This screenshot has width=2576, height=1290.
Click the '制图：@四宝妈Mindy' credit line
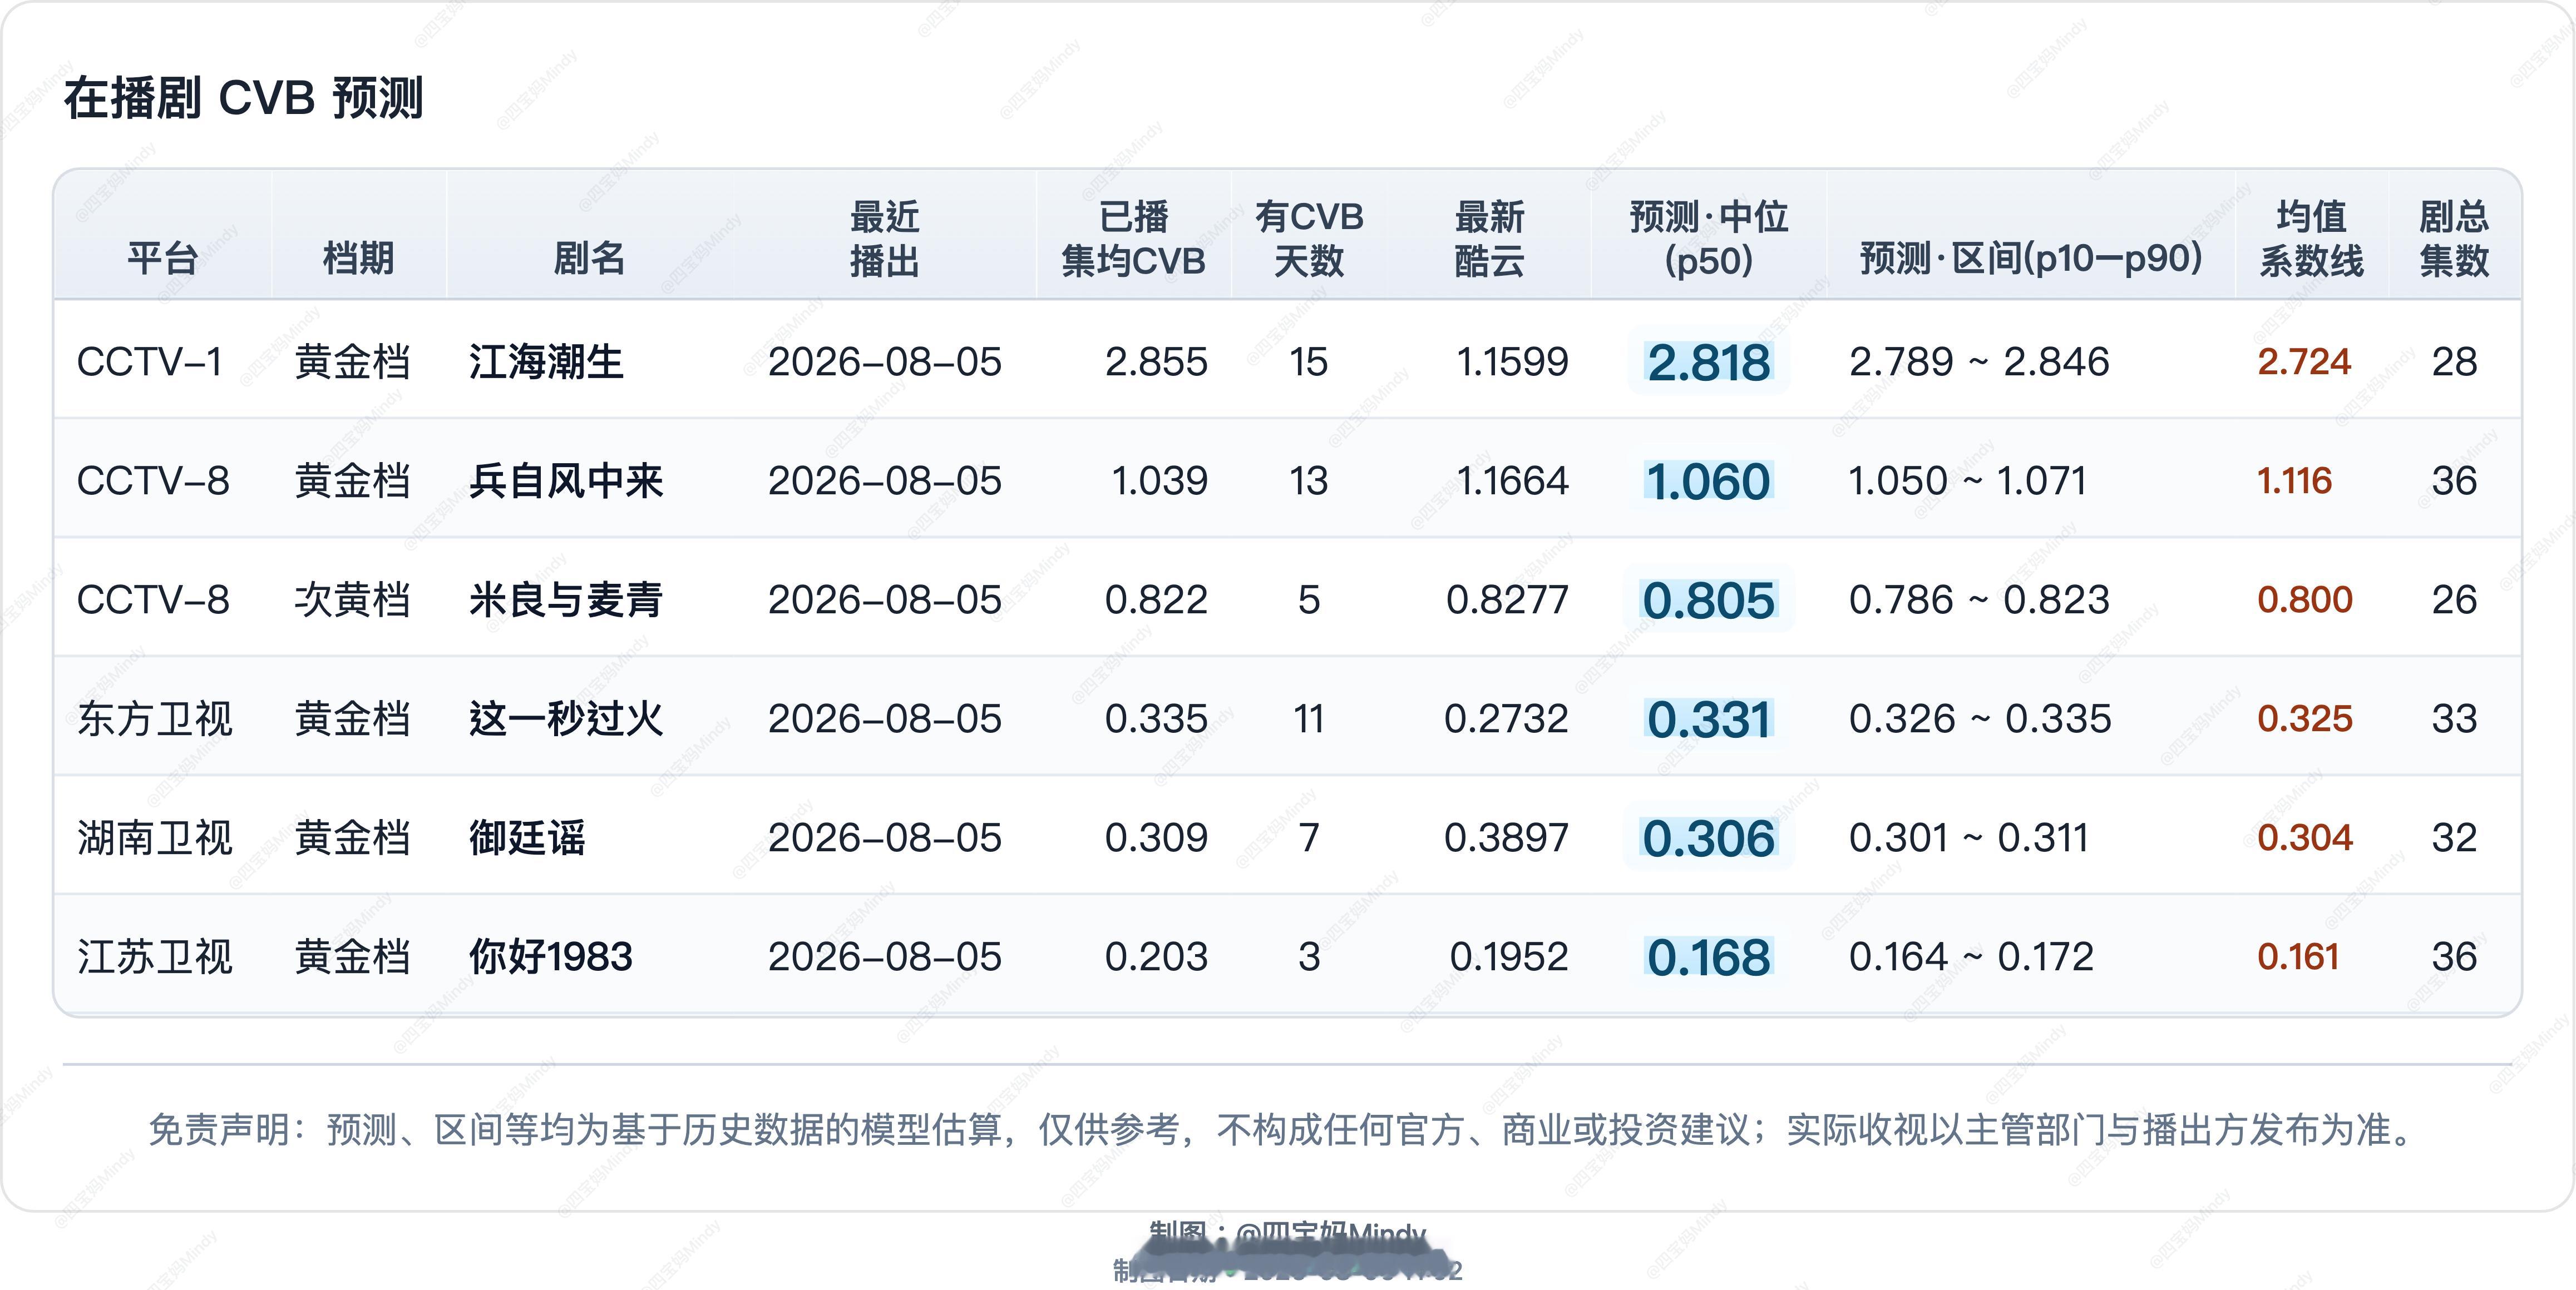pyautogui.click(x=1288, y=1235)
